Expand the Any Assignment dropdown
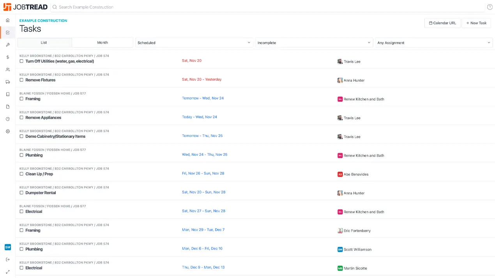 coord(434,43)
